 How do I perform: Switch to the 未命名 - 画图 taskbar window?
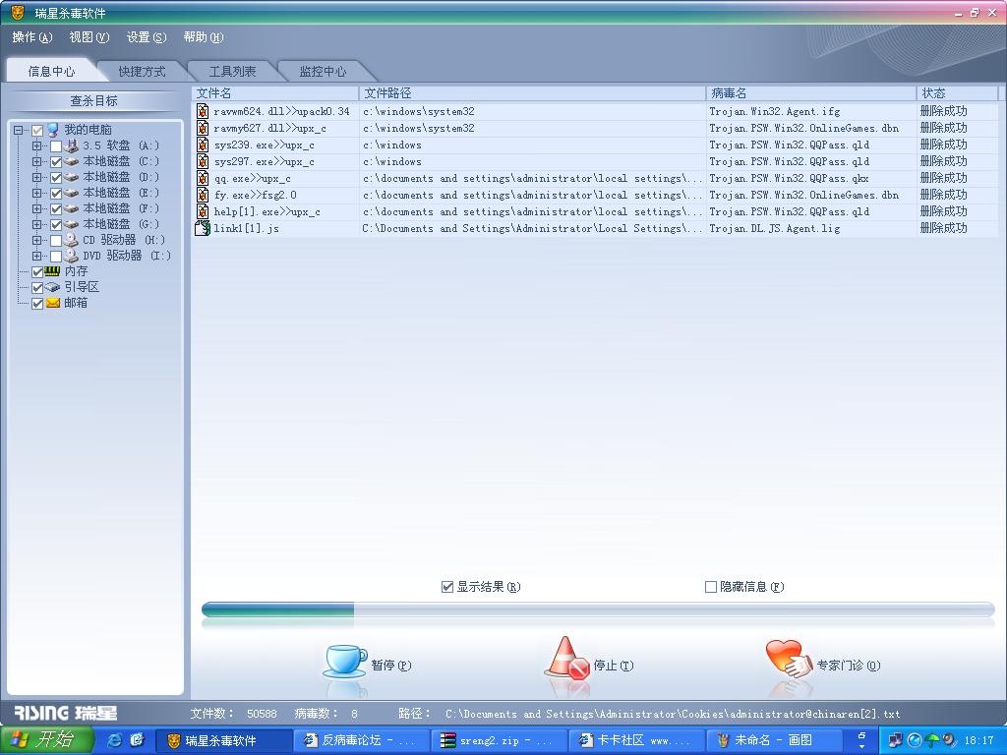point(773,740)
